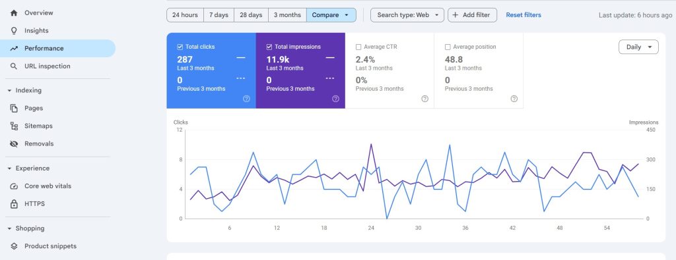This screenshot has width=676, height=260.
Task: Click the Reset filters link
Action: [524, 15]
